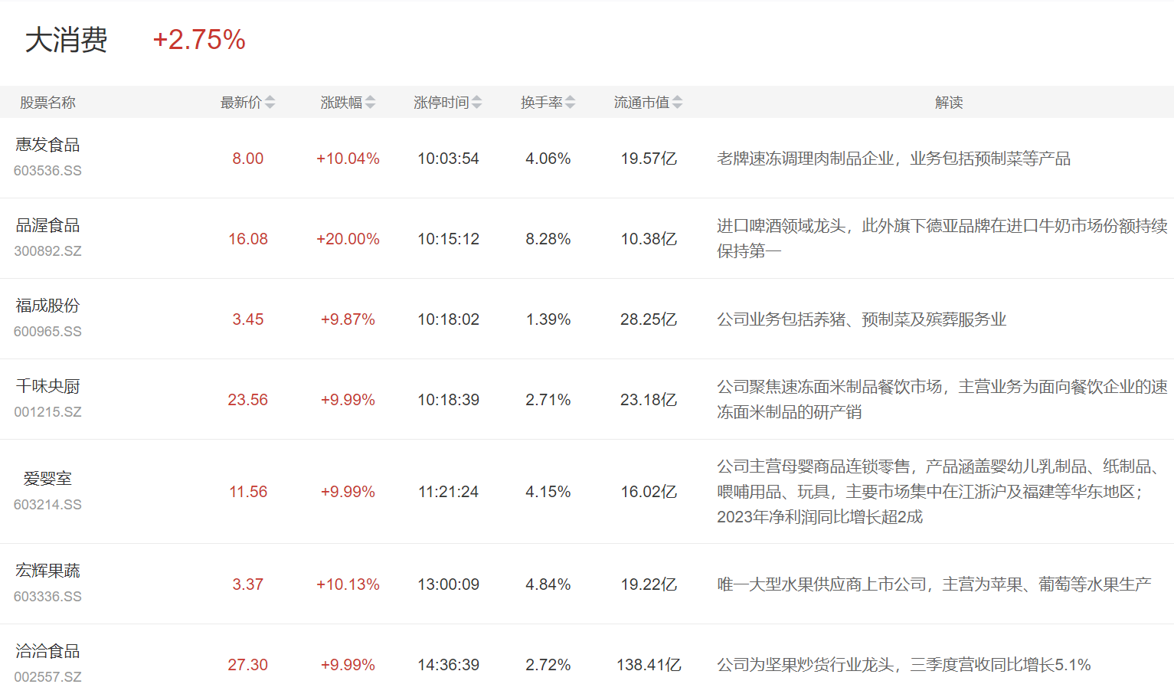
Task: Click 宏辉果蔬 stock name
Action: [47, 571]
